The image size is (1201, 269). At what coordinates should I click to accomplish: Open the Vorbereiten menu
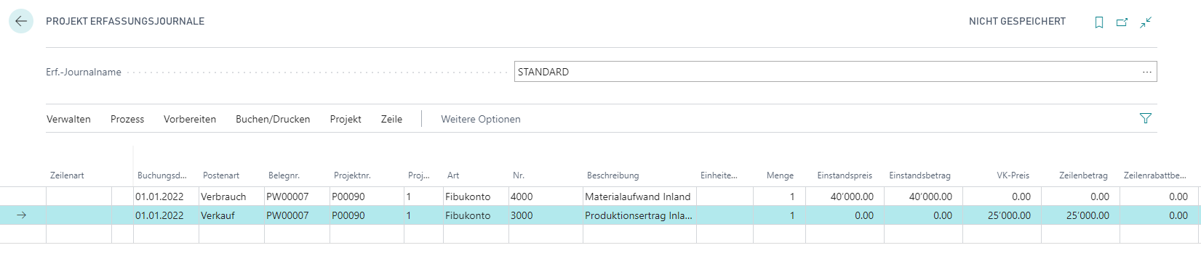pos(190,119)
